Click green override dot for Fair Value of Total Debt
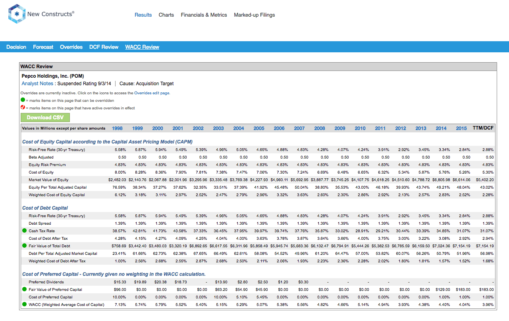 click(x=24, y=246)
